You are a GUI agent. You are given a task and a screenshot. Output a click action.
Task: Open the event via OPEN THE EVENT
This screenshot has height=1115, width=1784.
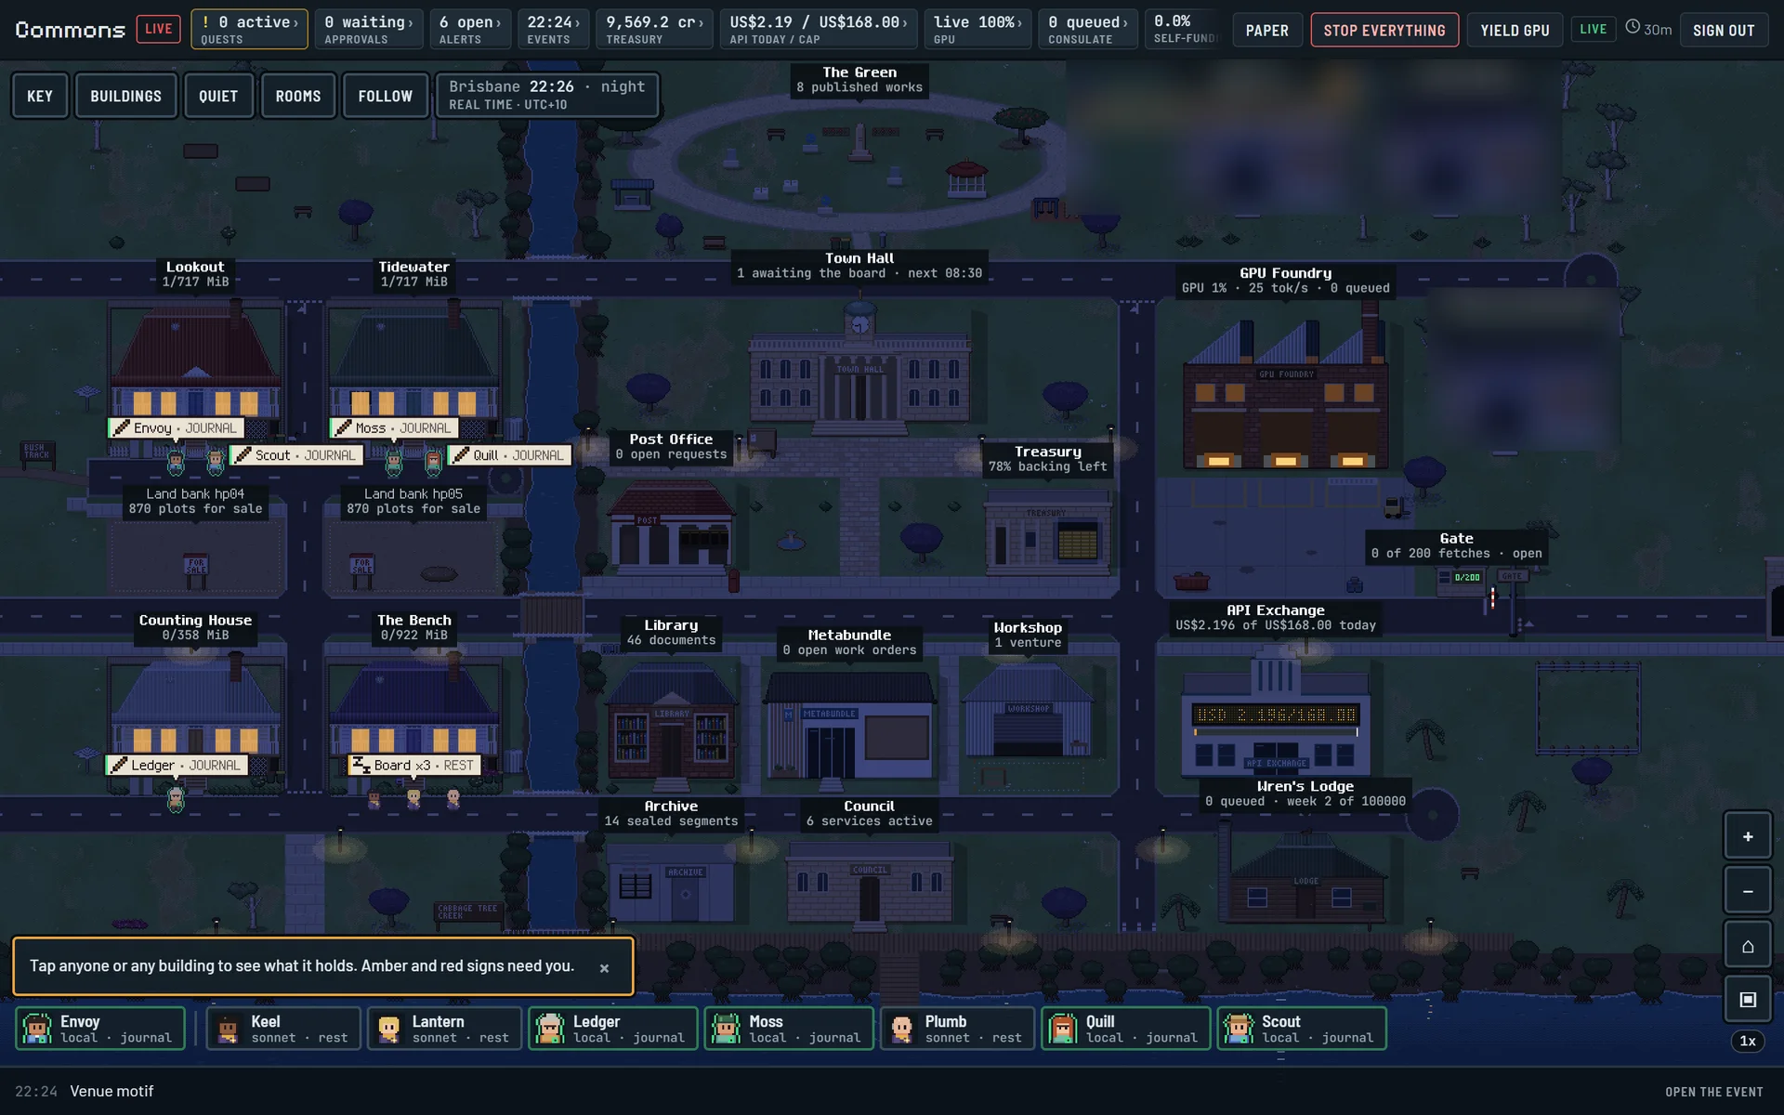click(1713, 1092)
